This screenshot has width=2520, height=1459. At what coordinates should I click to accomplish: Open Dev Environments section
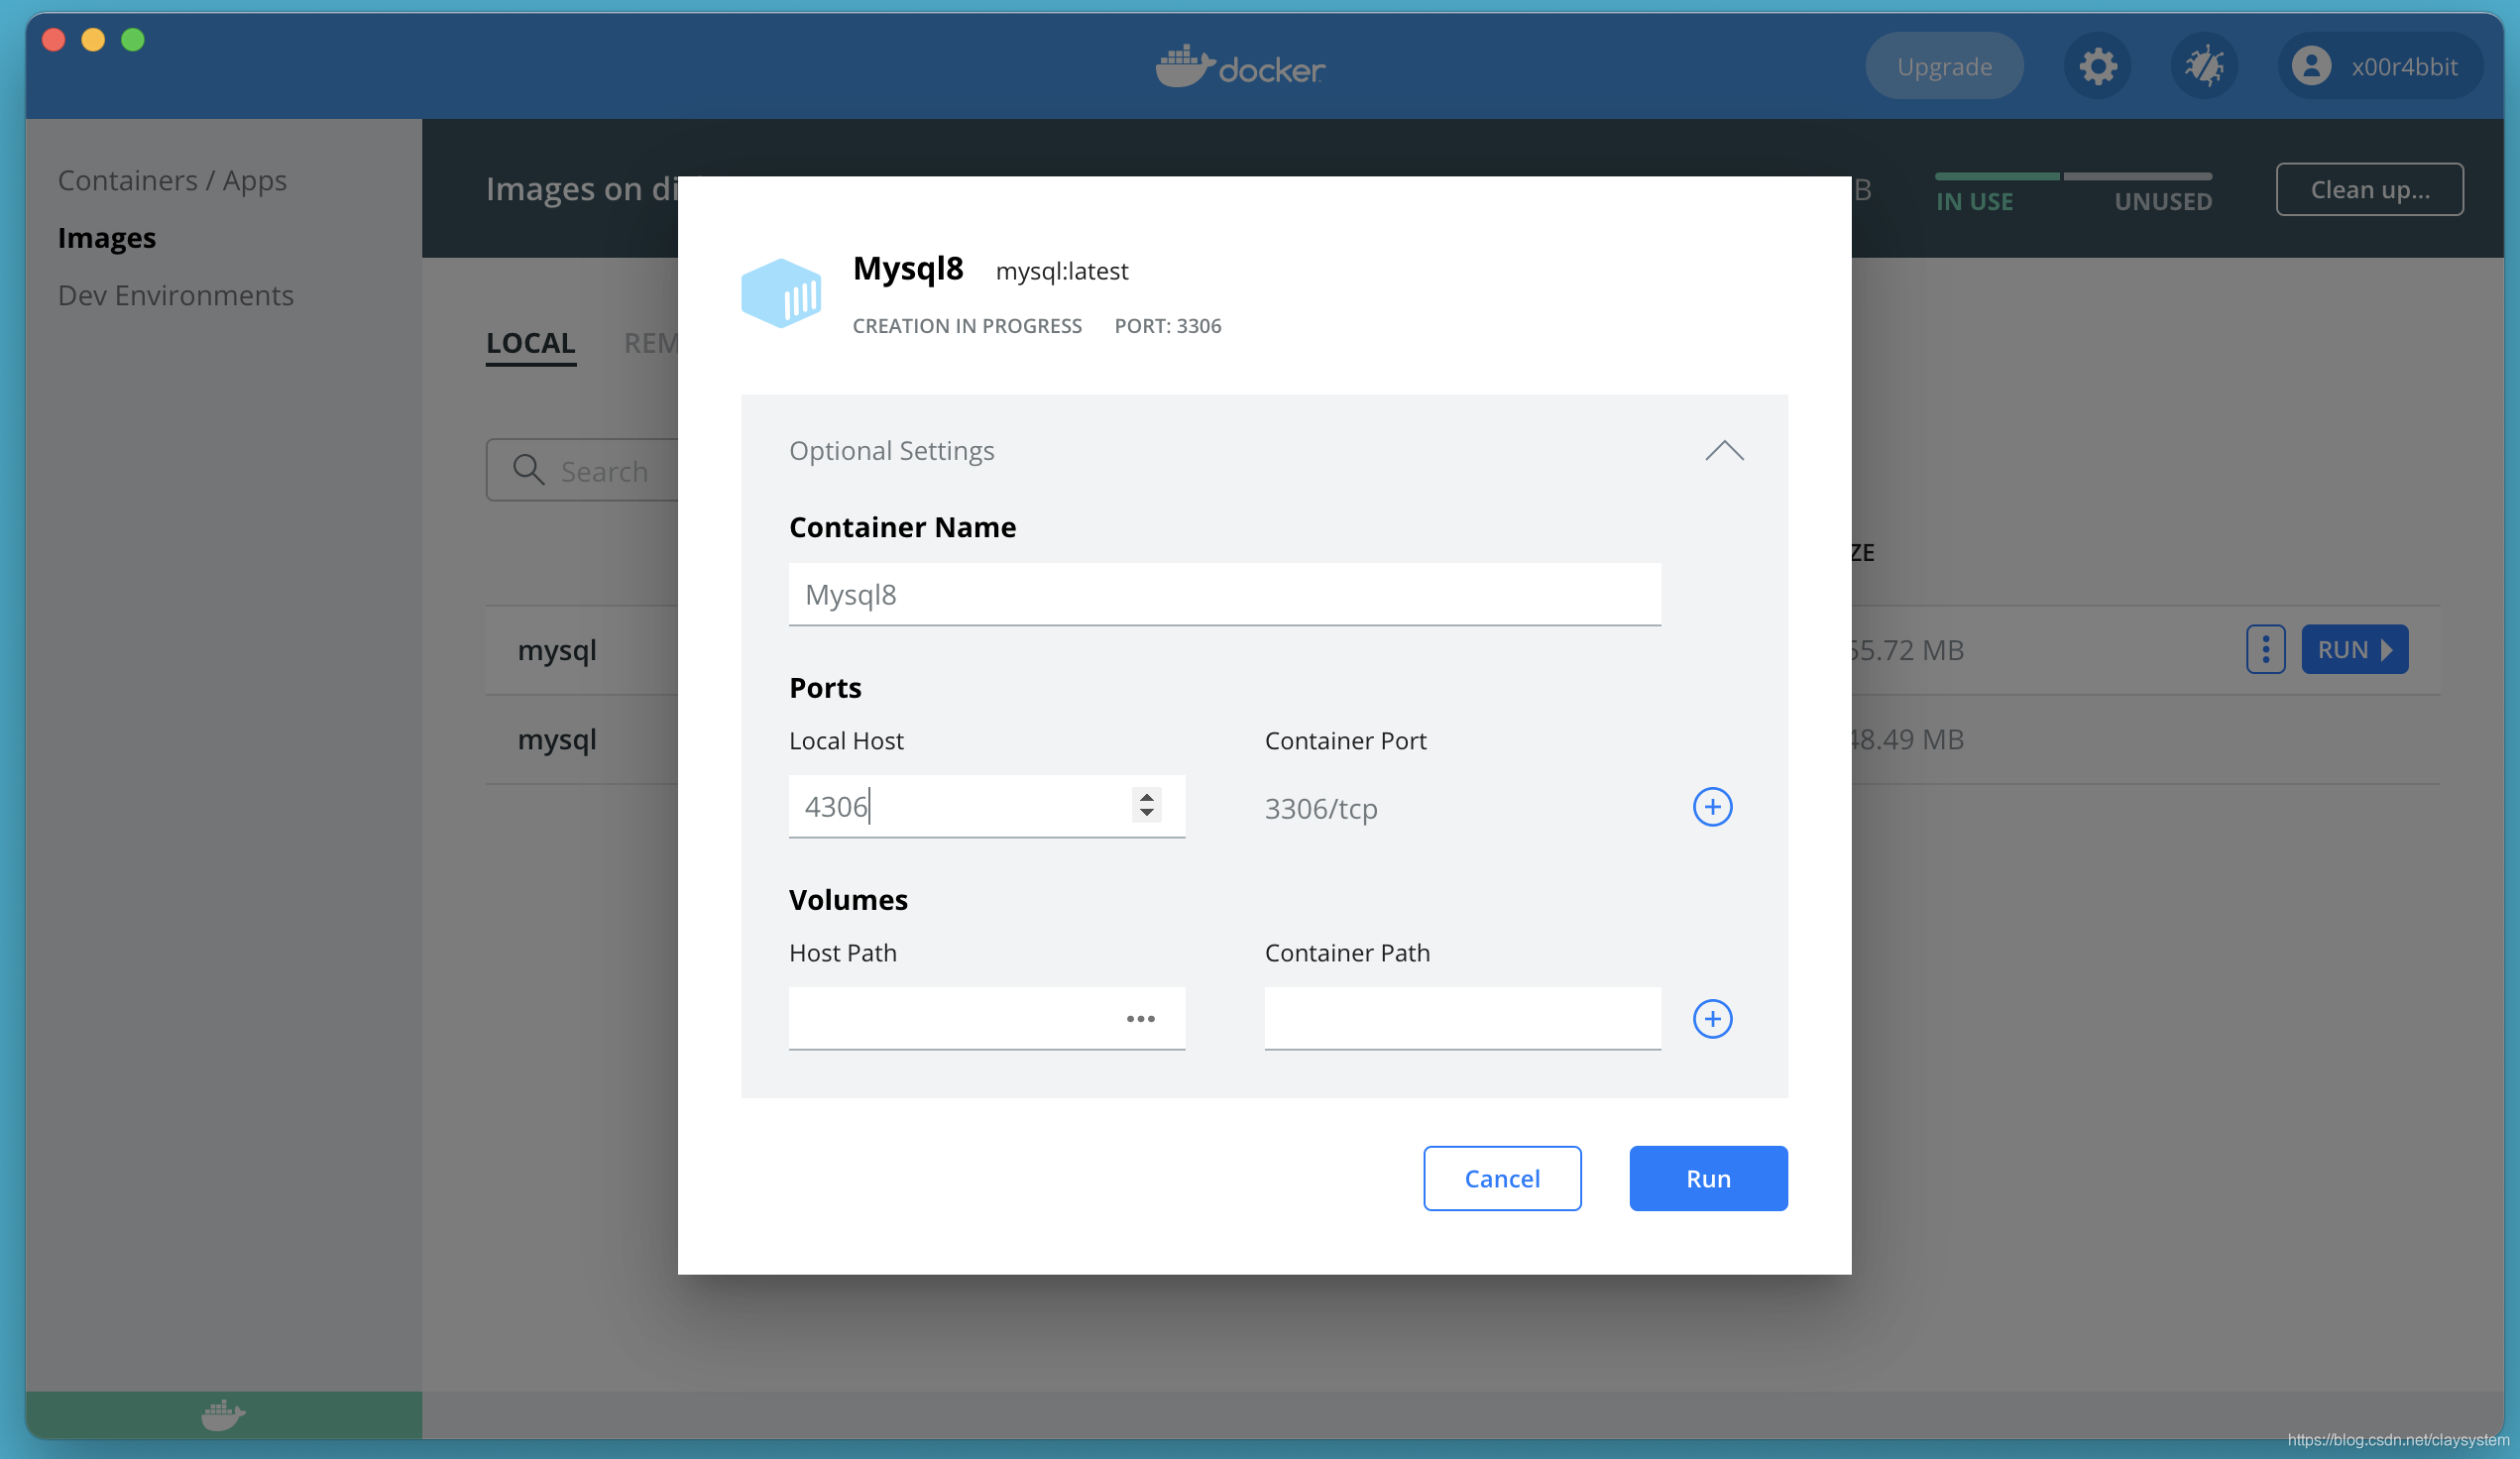tap(176, 295)
